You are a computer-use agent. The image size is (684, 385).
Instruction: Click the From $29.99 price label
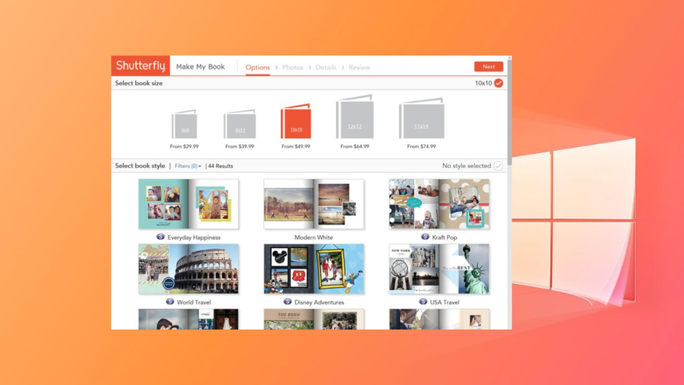pyautogui.click(x=184, y=146)
